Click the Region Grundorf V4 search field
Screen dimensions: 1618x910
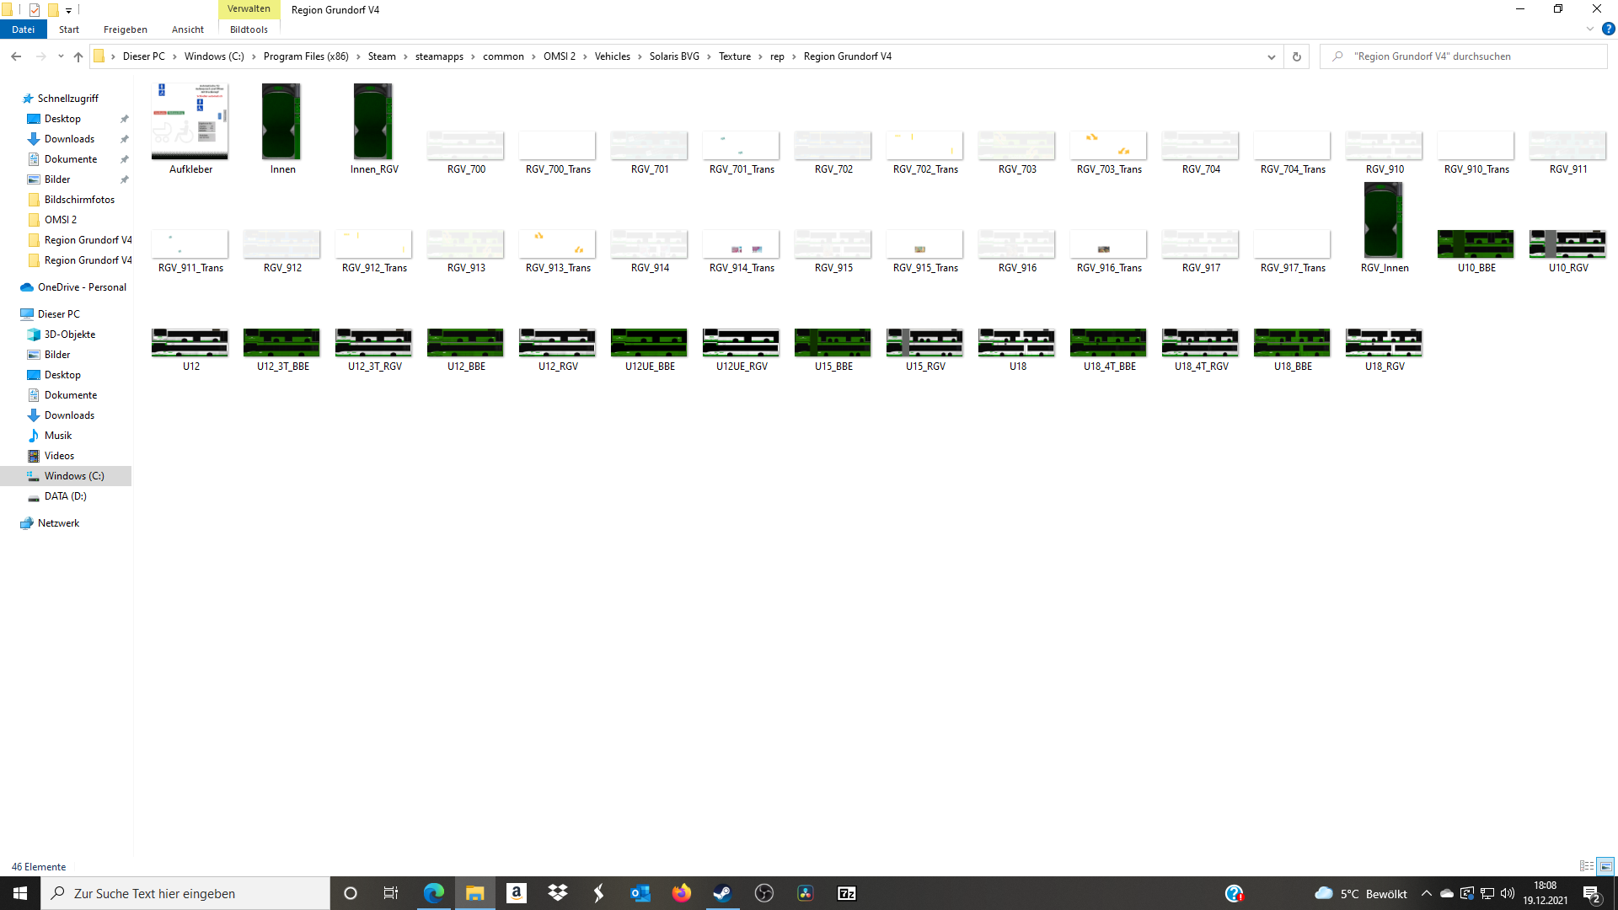(x=1466, y=56)
